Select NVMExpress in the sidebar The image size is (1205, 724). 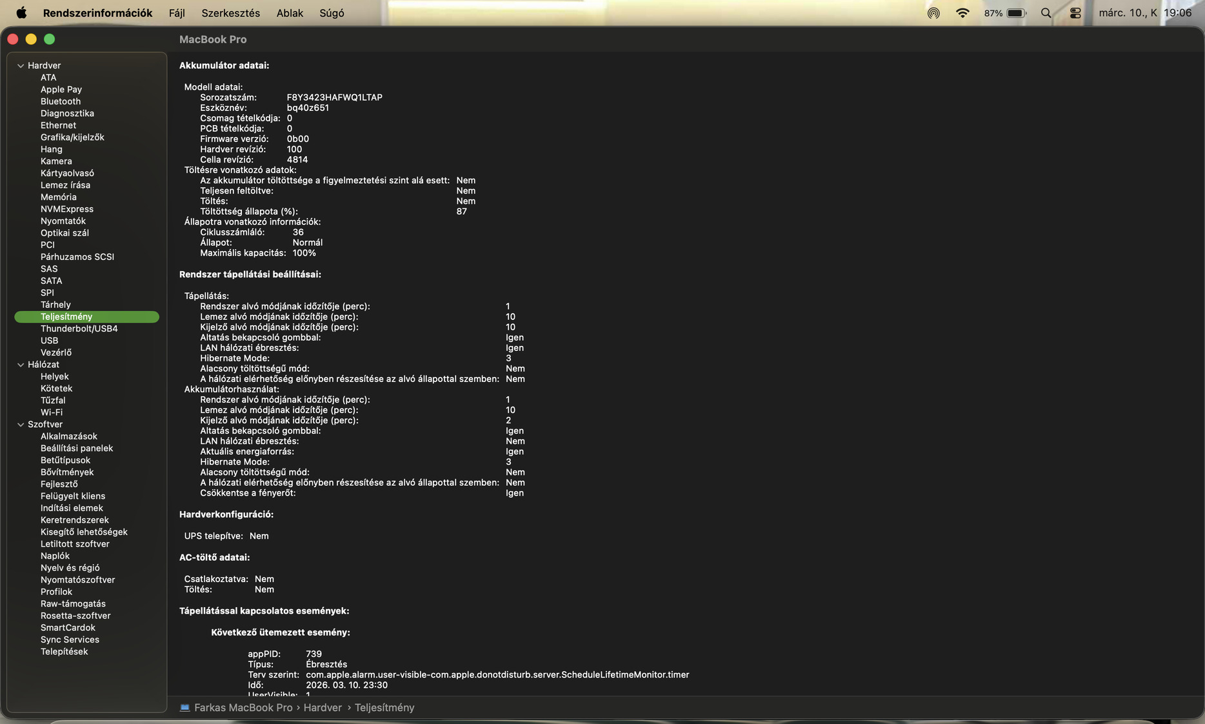pos(67,209)
